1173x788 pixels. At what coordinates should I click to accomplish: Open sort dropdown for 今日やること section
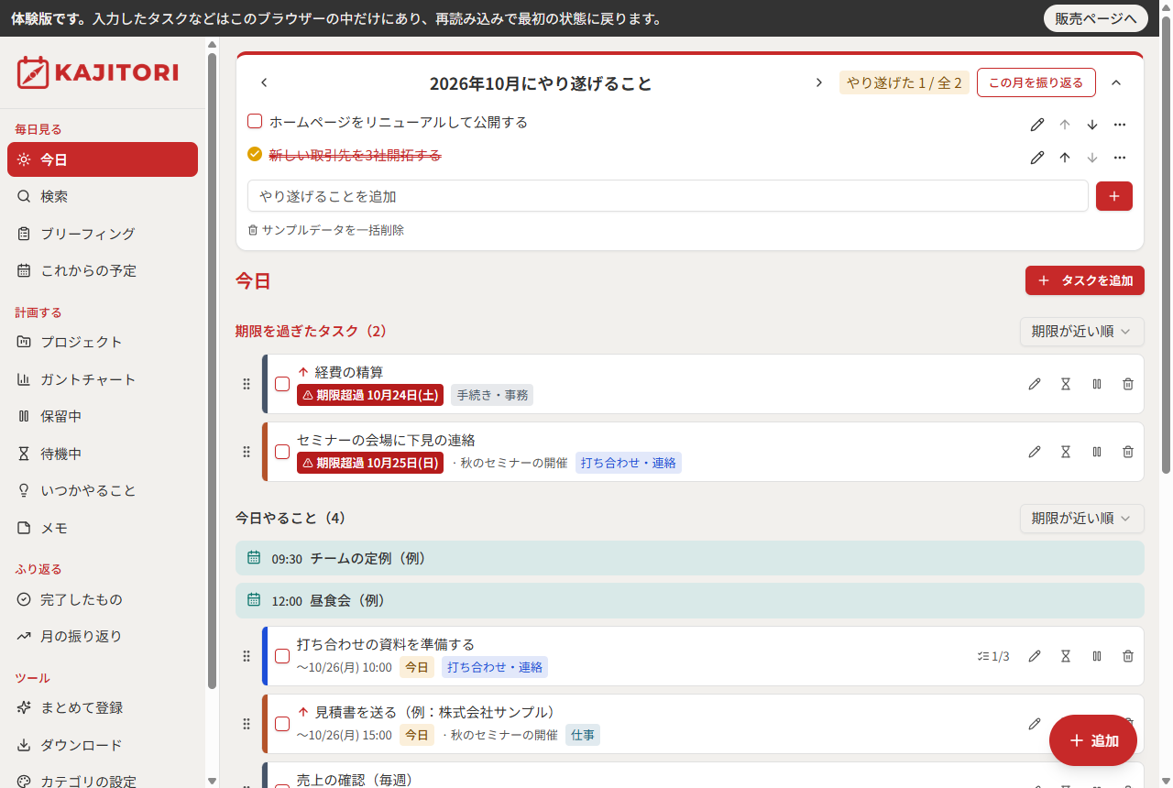pyautogui.click(x=1082, y=519)
